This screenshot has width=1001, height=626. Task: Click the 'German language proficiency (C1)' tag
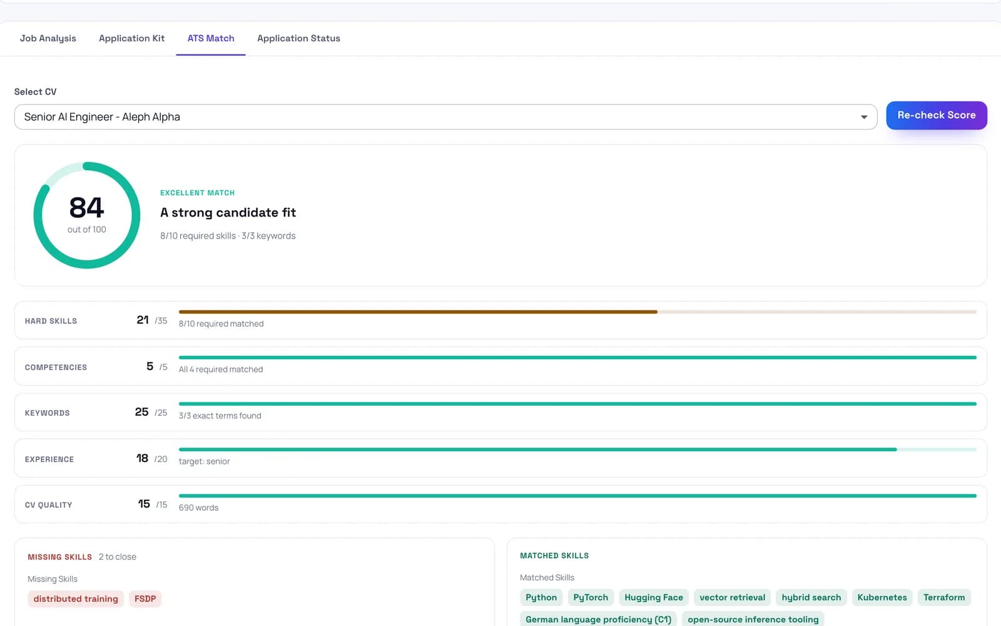click(x=599, y=619)
